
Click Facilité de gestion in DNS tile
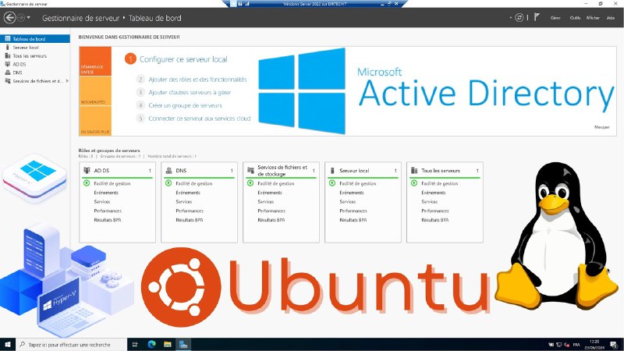click(x=193, y=183)
